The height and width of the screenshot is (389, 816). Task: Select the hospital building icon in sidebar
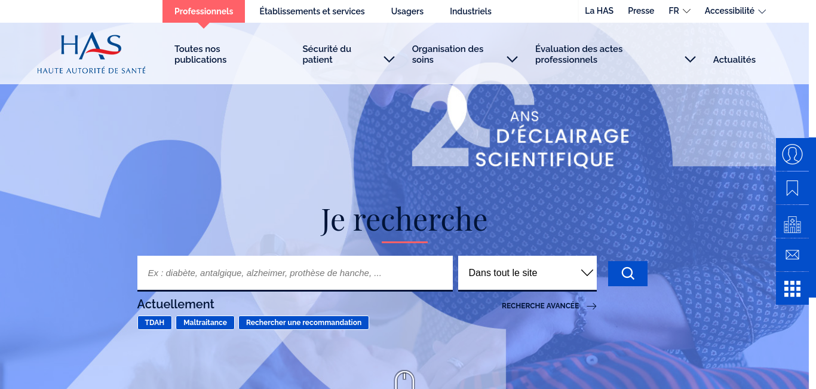(792, 222)
